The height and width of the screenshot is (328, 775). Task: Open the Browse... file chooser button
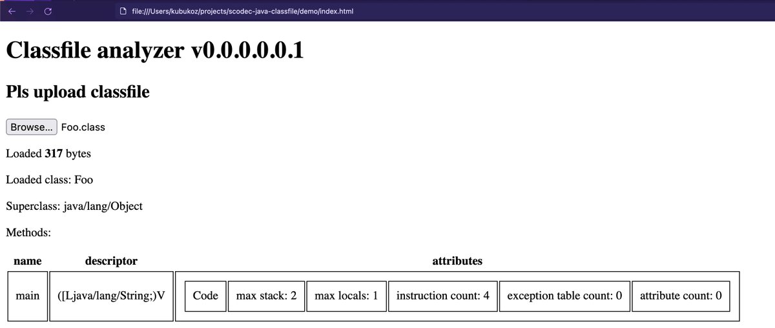(x=32, y=127)
